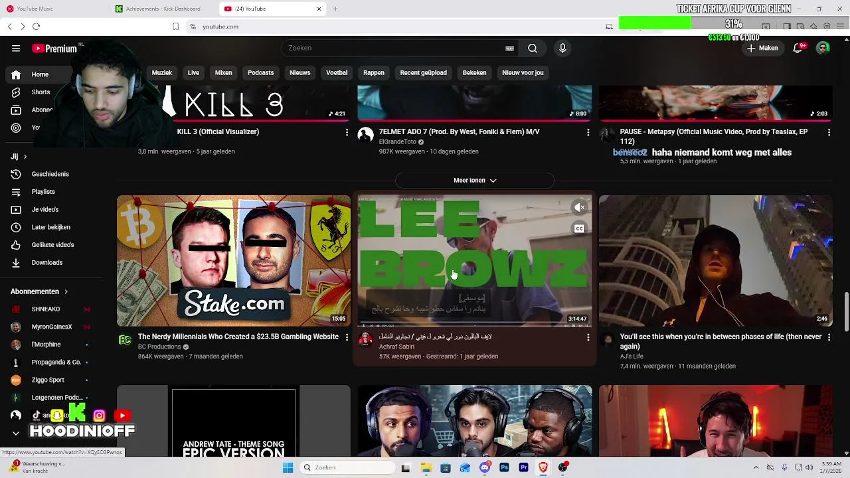Switch to Achievements - Kick Dashboard tab
Viewport: 850px width, 478px height.
click(x=163, y=9)
